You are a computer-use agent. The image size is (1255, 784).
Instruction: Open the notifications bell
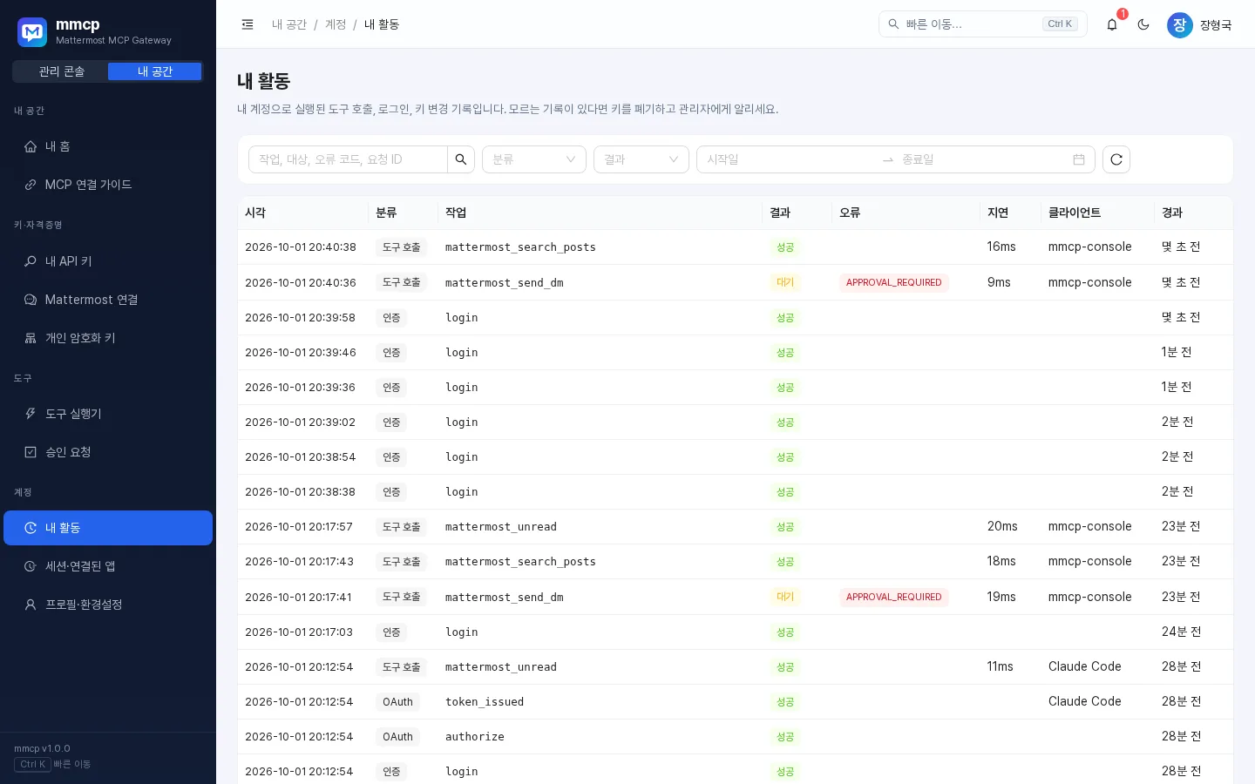coord(1112,24)
